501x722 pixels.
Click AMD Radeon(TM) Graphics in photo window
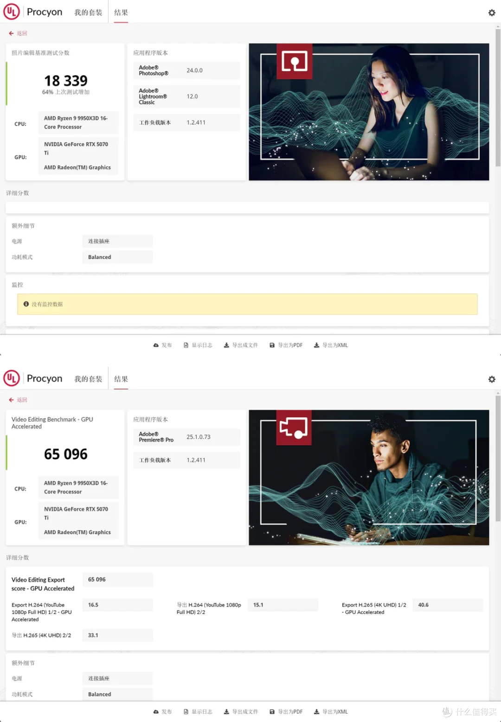[77, 167]
